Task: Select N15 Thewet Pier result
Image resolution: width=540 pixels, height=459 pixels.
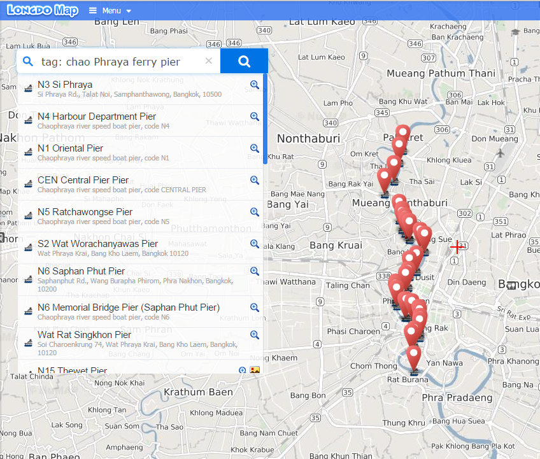Action: (x=141, y=367)
